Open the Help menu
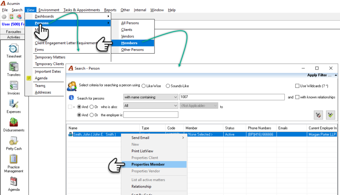 [x=172, y=10]
